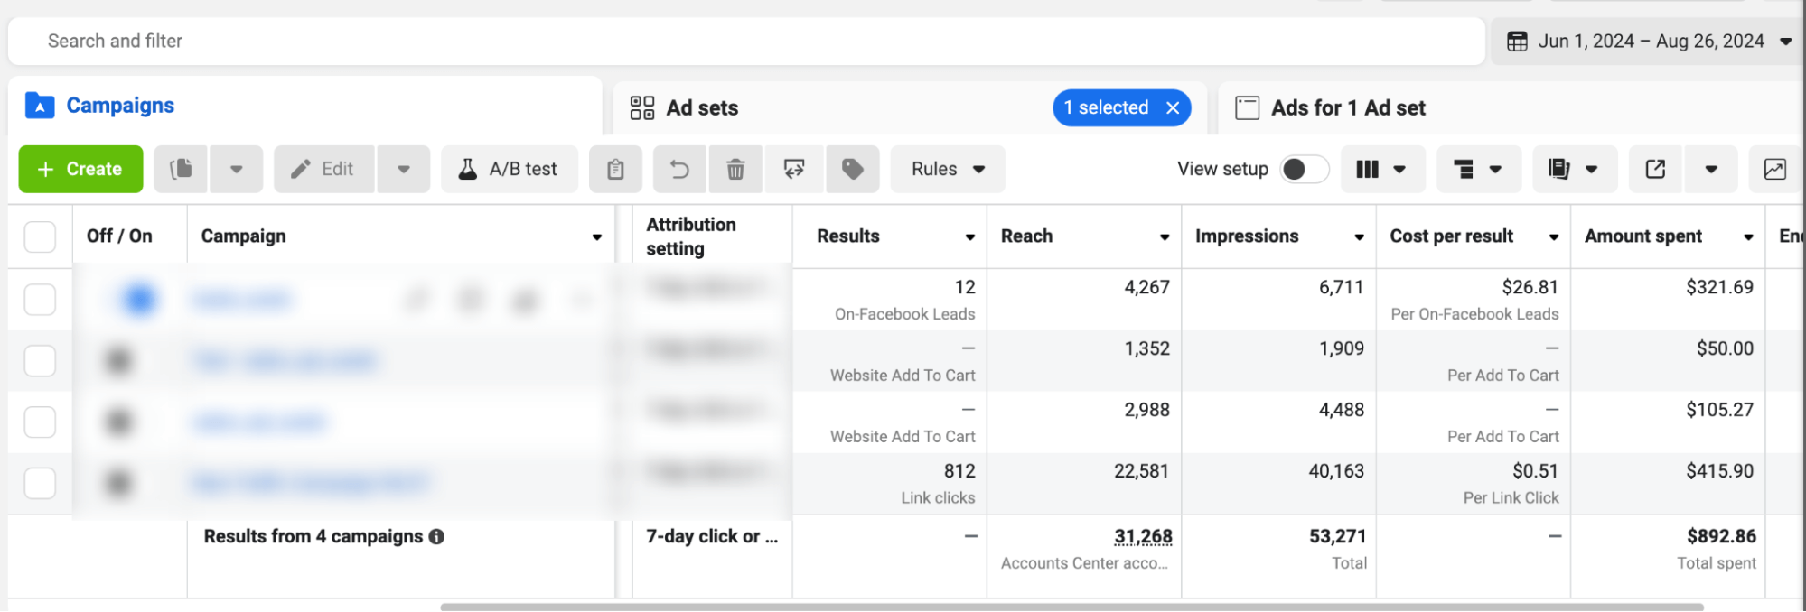Switch to the Ad sets tab
1806x612 pixels.
(x=702, y=108)
